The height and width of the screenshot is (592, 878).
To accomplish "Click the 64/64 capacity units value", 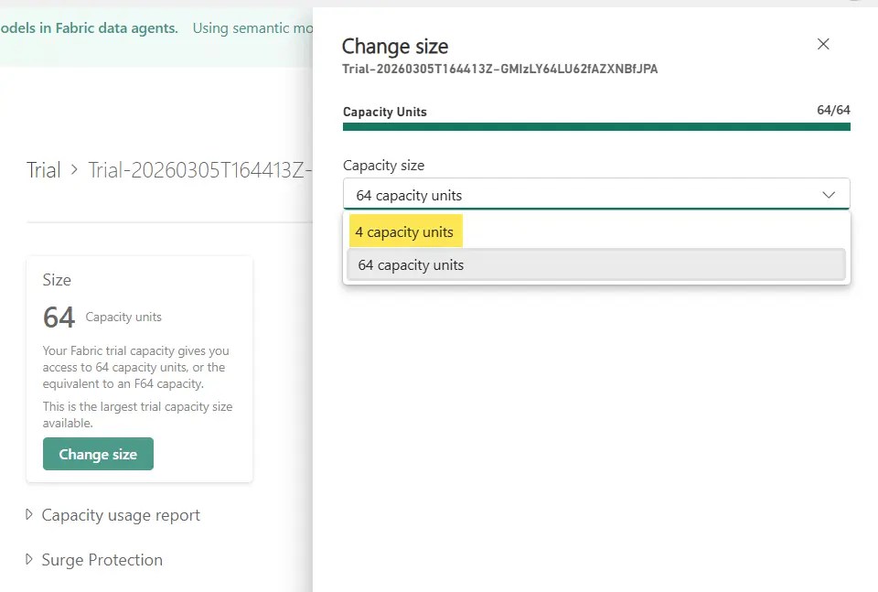I will click(x=833, y=110).
